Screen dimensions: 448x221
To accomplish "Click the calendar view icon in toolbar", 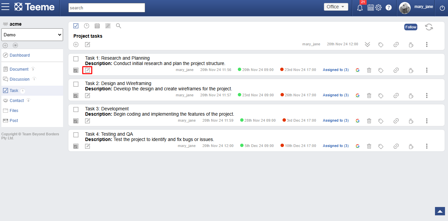I will (97, 26).
